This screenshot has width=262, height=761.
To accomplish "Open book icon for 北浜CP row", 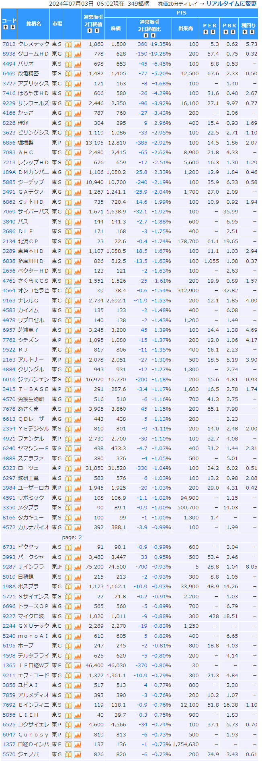I will click(68, 242).
